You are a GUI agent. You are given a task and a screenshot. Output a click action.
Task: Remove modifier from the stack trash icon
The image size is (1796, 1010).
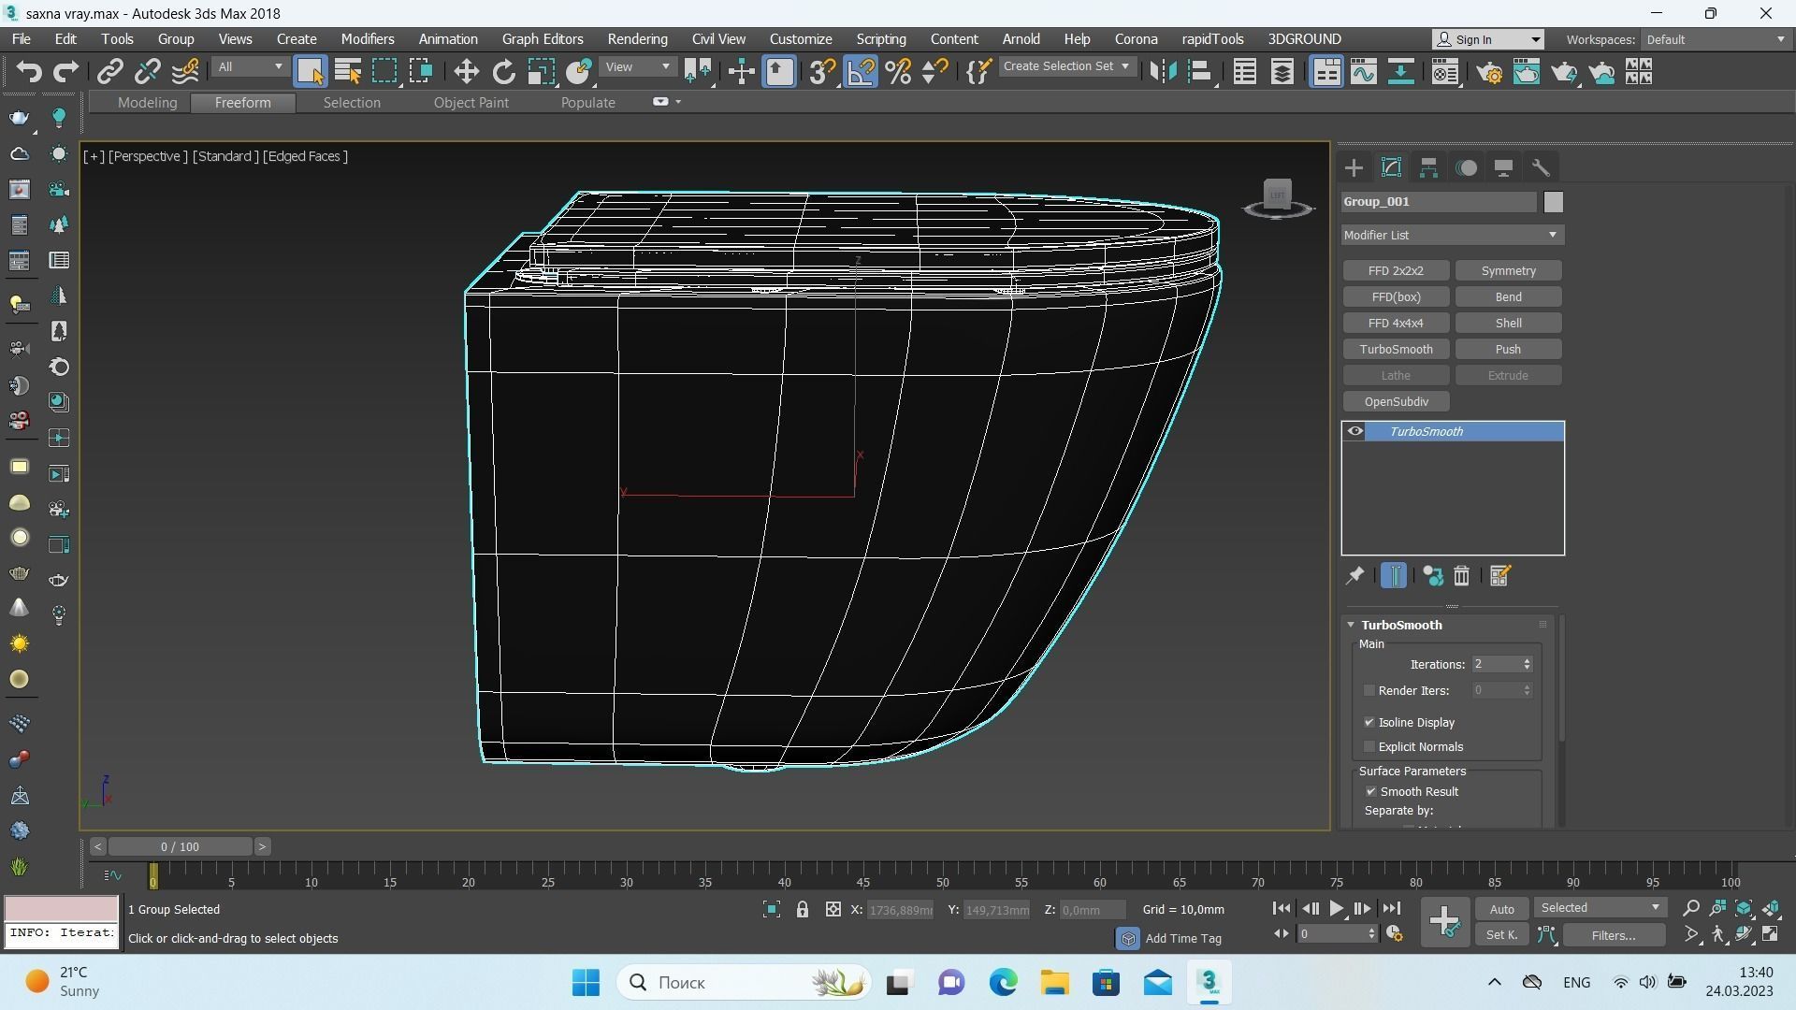click(x=1461, y=576)
